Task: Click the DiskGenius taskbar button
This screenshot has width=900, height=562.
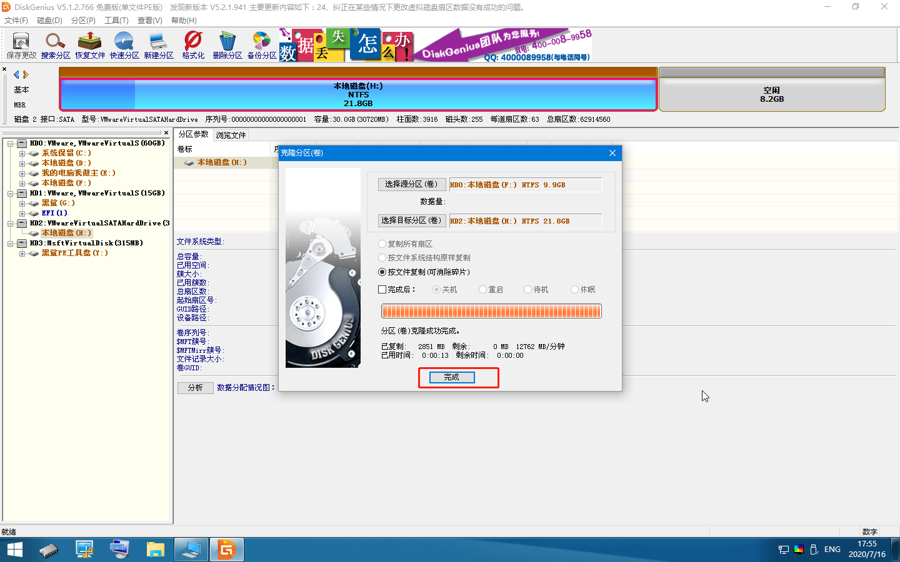Action: (x=226, y=550)
